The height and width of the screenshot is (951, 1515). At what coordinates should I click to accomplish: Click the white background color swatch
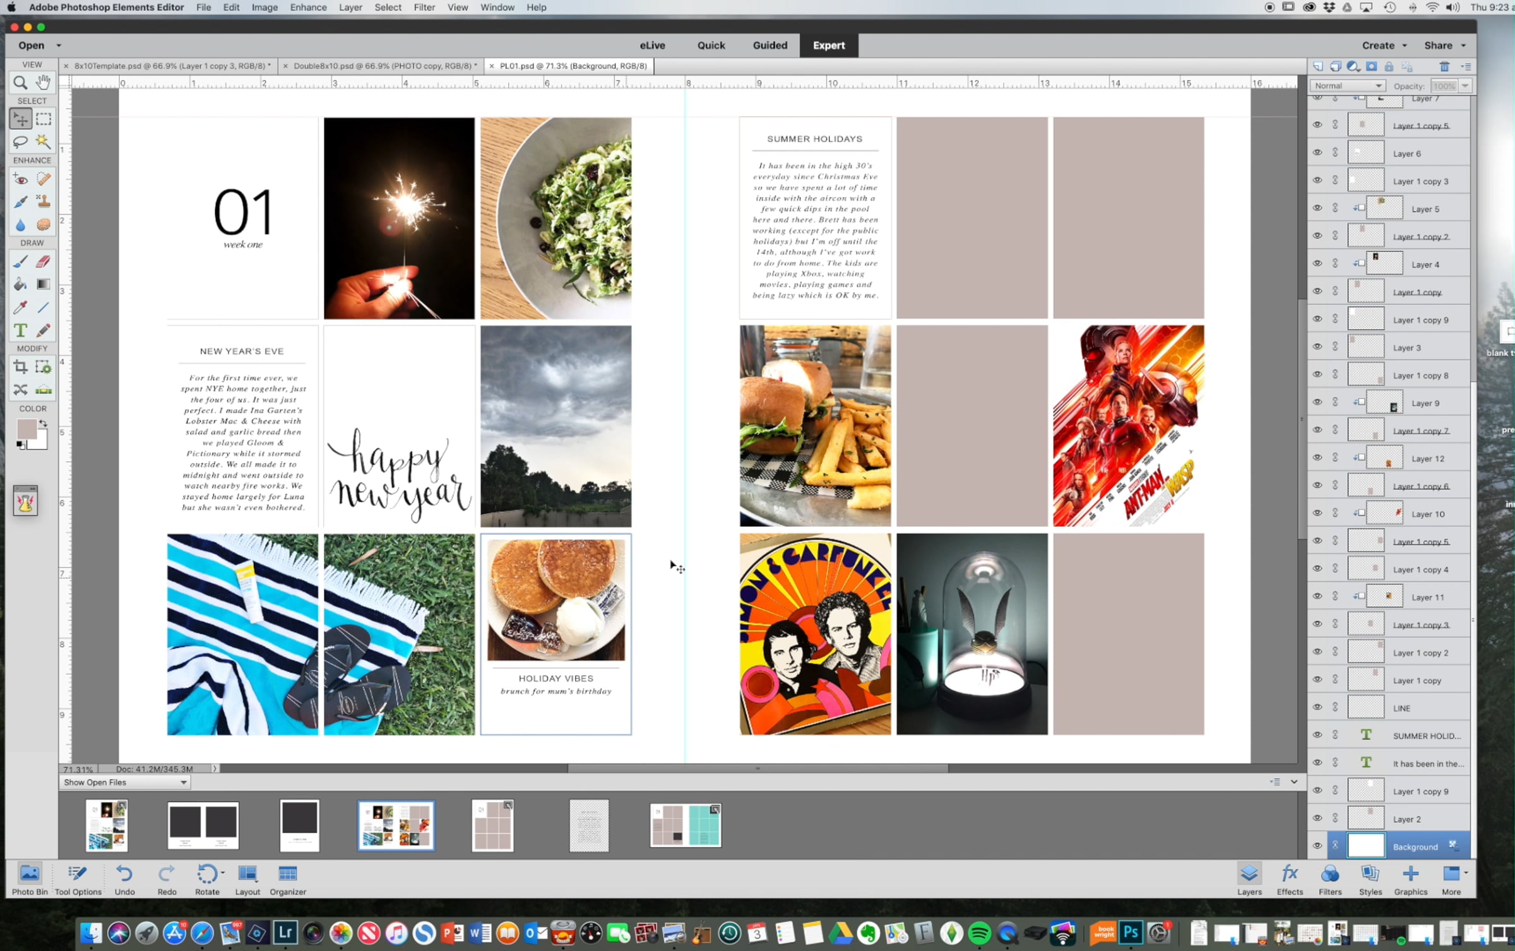(x=40, y=441)
